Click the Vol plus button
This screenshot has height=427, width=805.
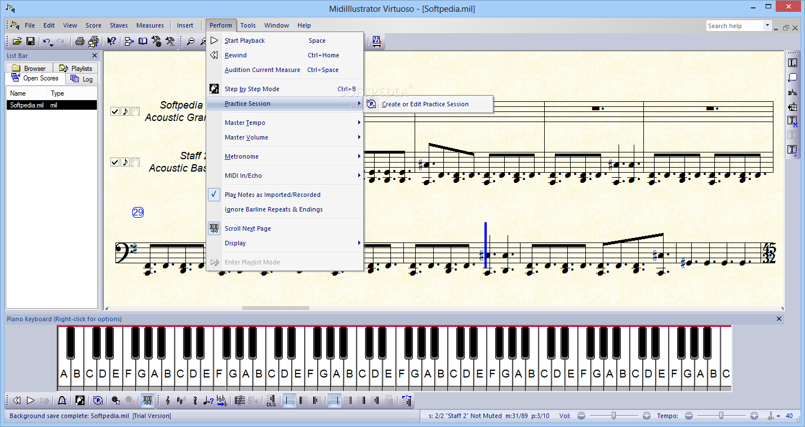pos(646,416)
